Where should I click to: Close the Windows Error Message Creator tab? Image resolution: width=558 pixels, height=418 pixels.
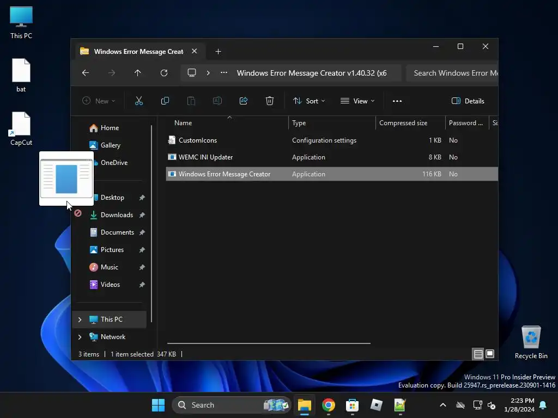click(x=195, y=51)
